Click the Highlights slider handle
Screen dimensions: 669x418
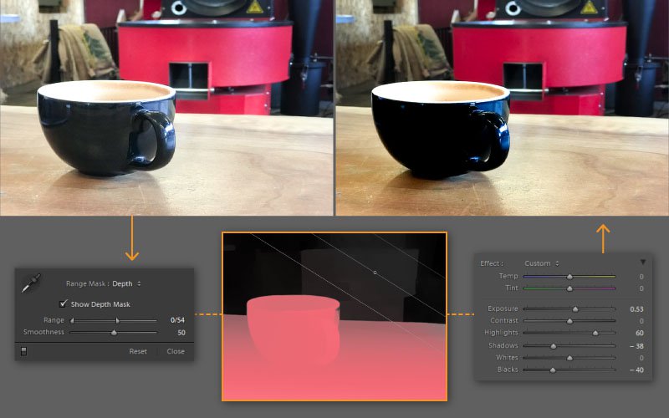click(595, 333)
